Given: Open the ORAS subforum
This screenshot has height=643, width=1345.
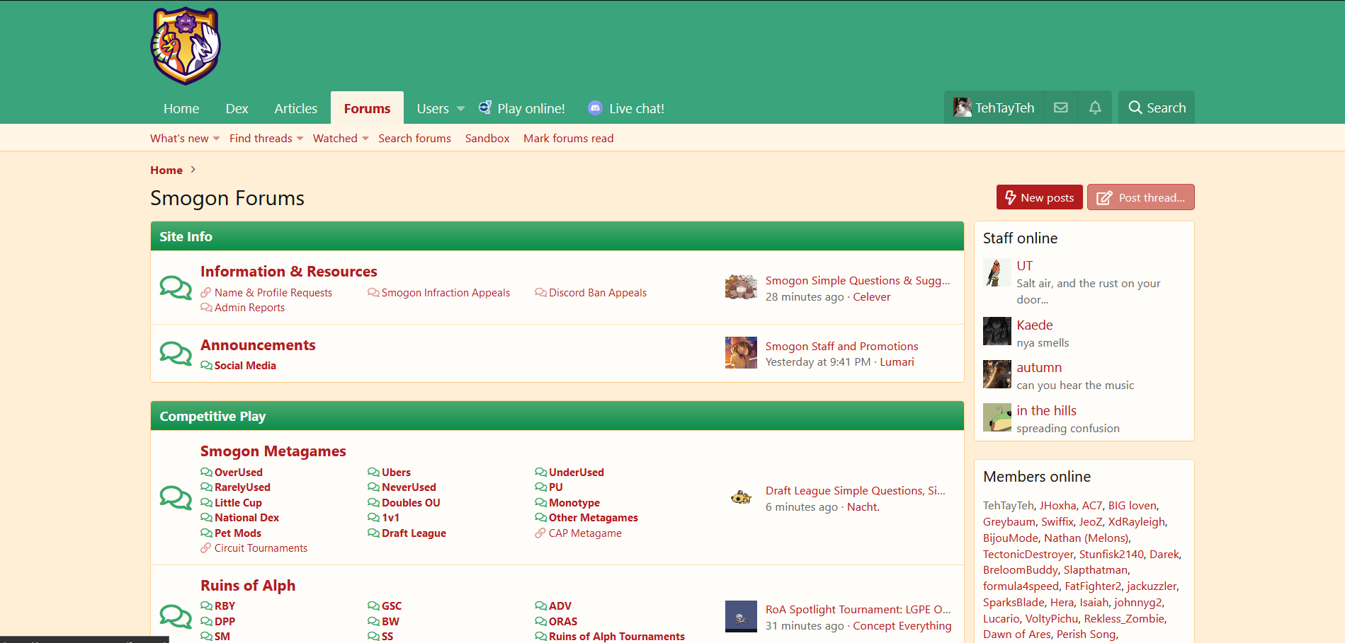Looking at the screenshot, I should click(x=563, y=622).
